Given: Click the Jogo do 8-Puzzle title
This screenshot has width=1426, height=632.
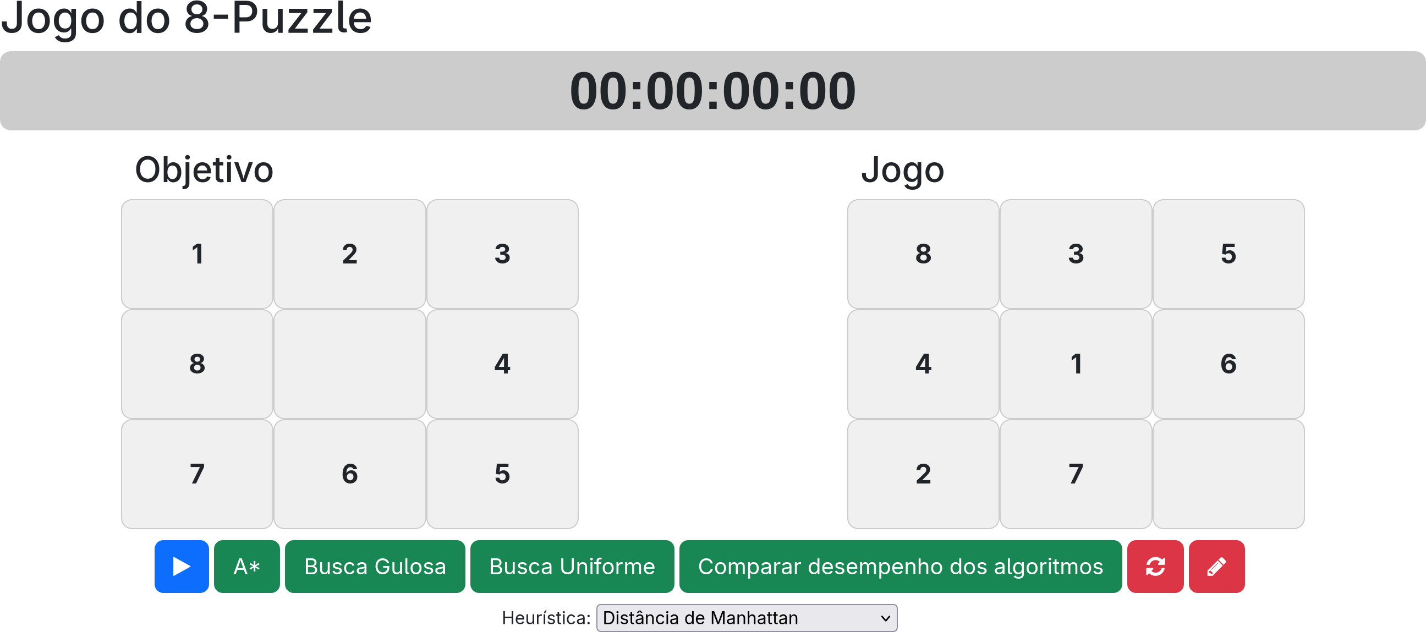Looking at the screenshot, I should (x=187, y=19).
